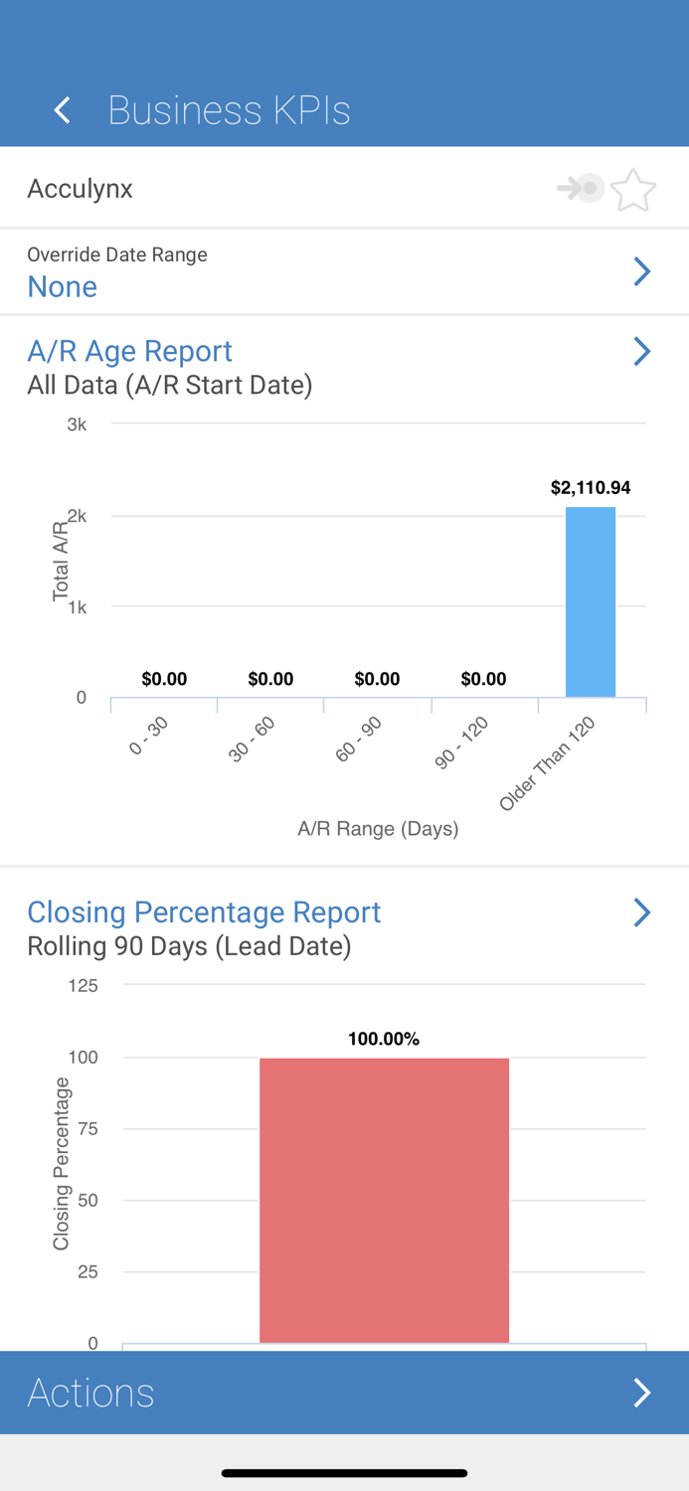Select the blue 'Older Than 120' bar
This screenshot has height=1491, width=689.
(x=591, y=601)
